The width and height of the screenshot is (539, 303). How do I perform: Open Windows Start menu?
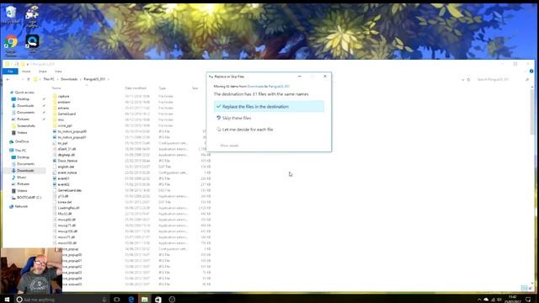[x=7, y=300]
